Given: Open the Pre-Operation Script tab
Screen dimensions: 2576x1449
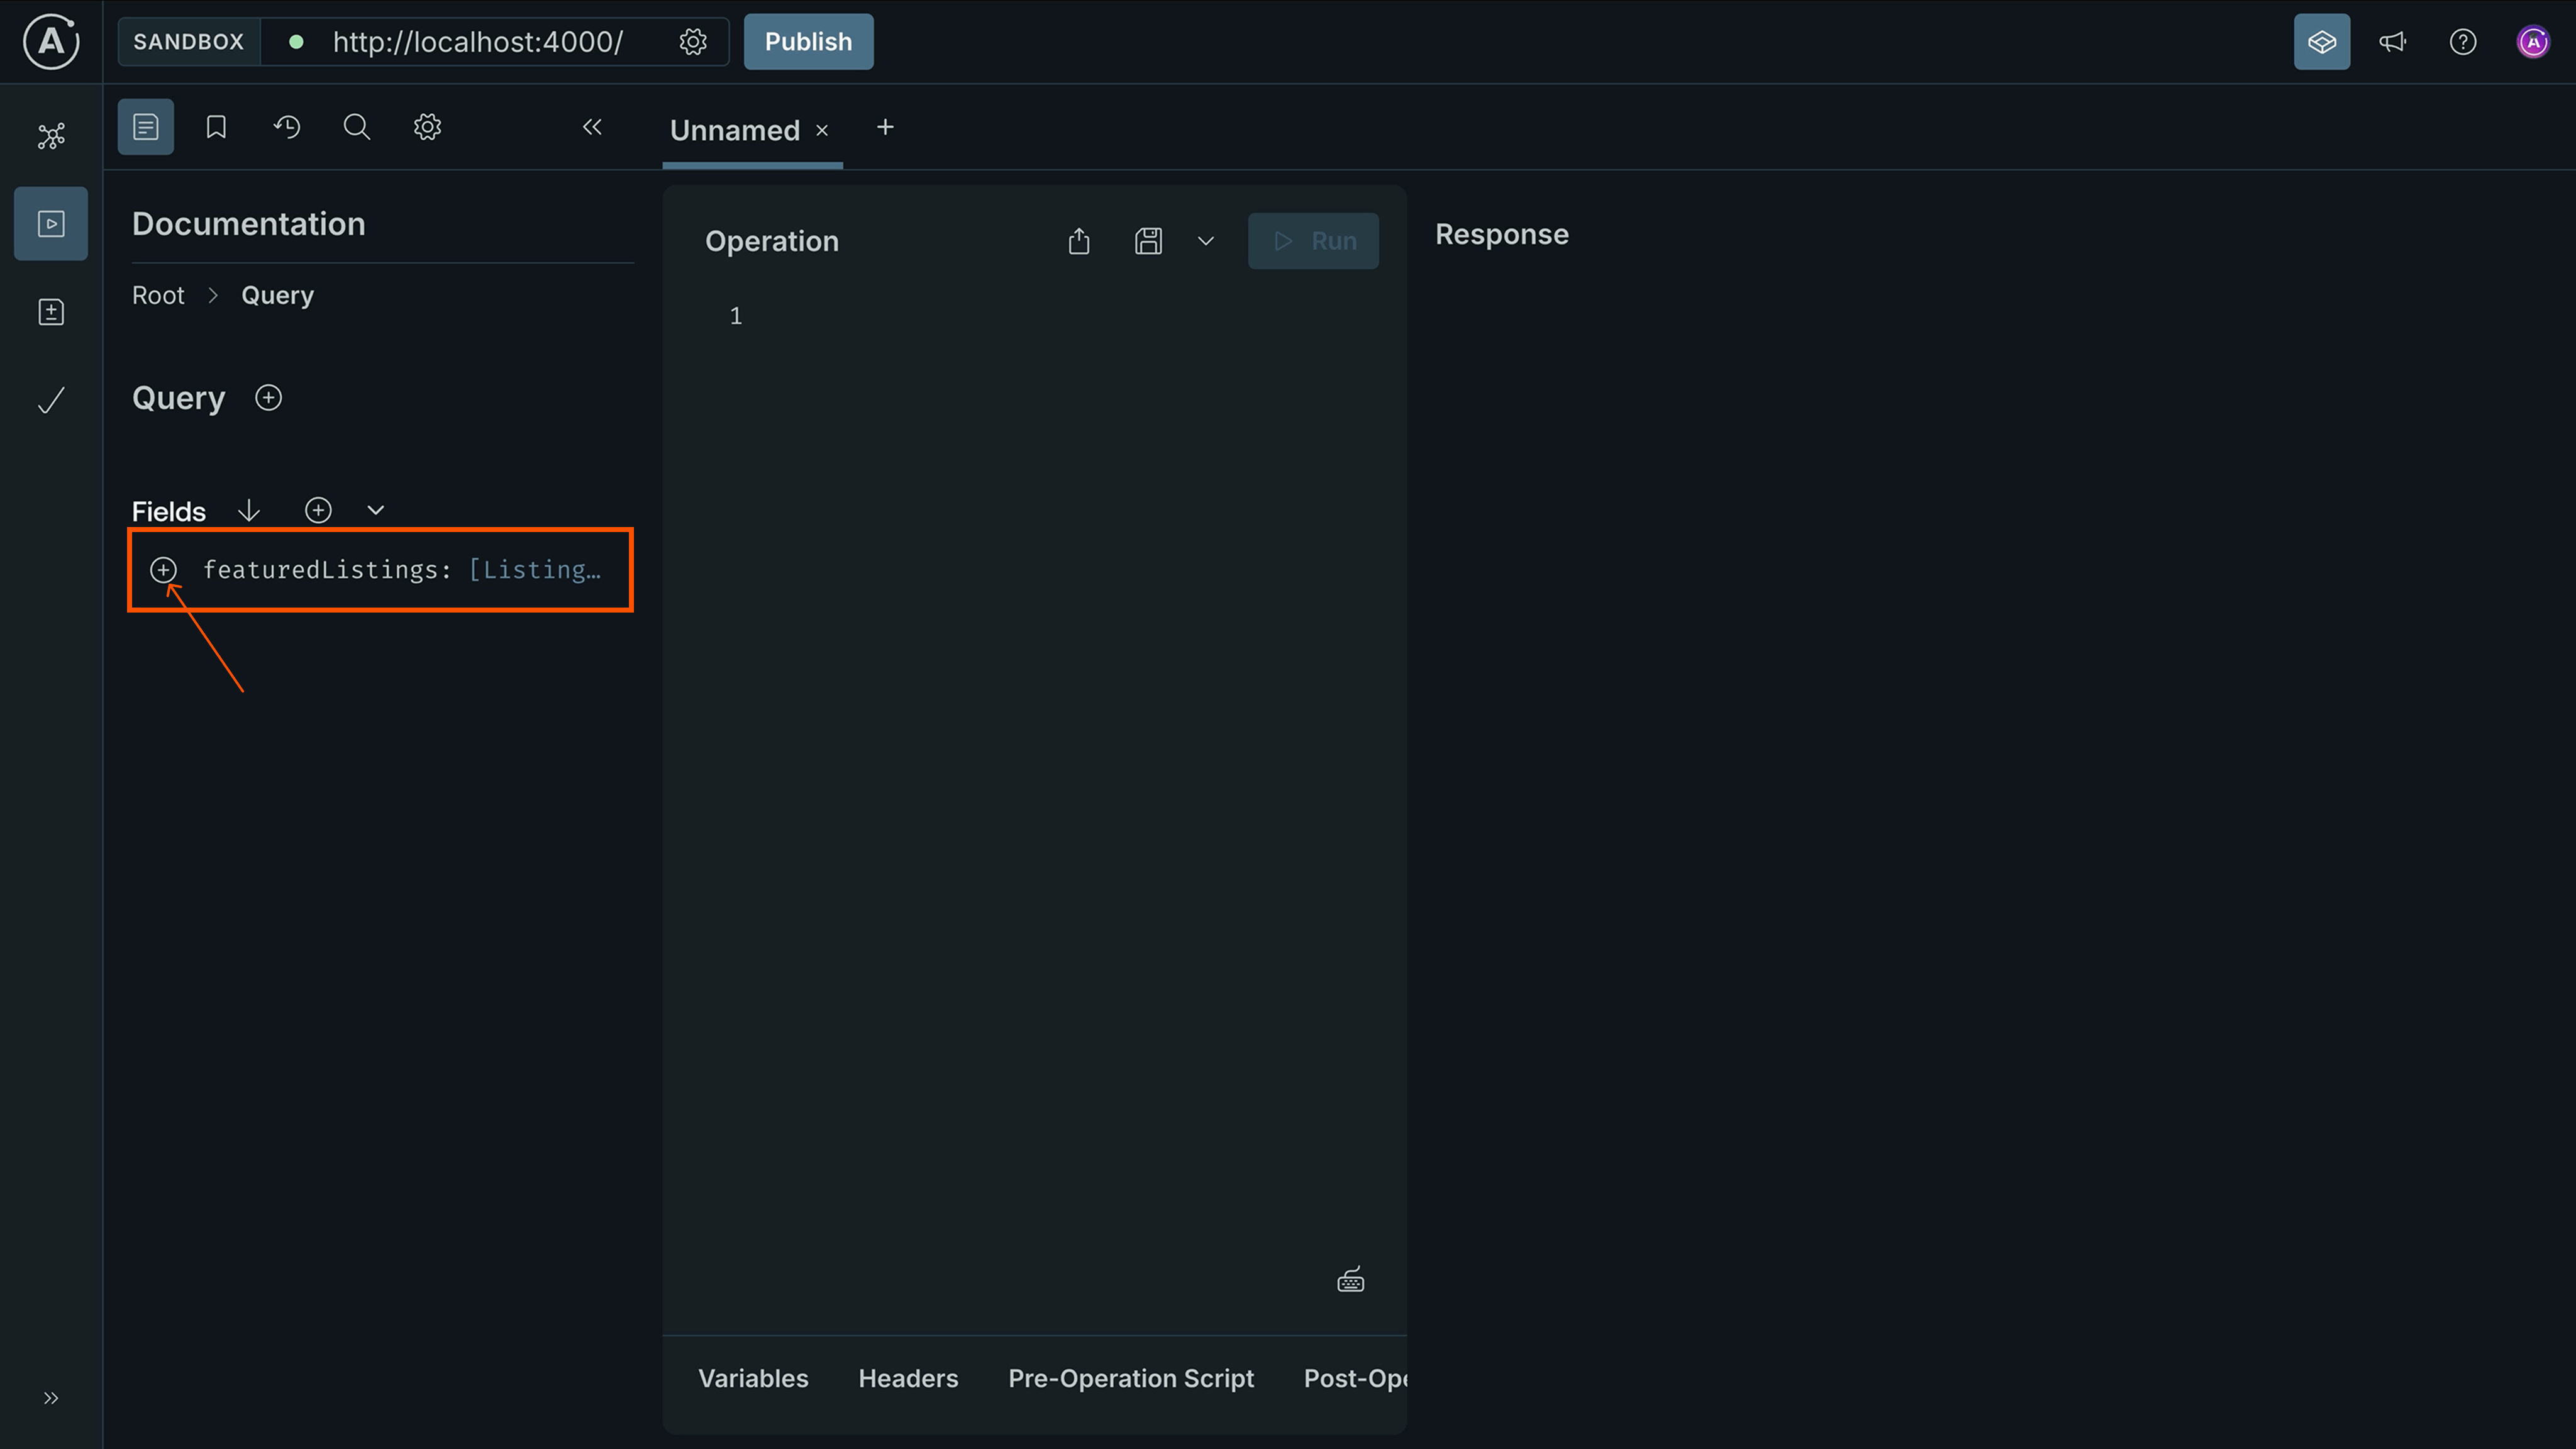Looking at the screenshot, I should pos(1130,1377).
